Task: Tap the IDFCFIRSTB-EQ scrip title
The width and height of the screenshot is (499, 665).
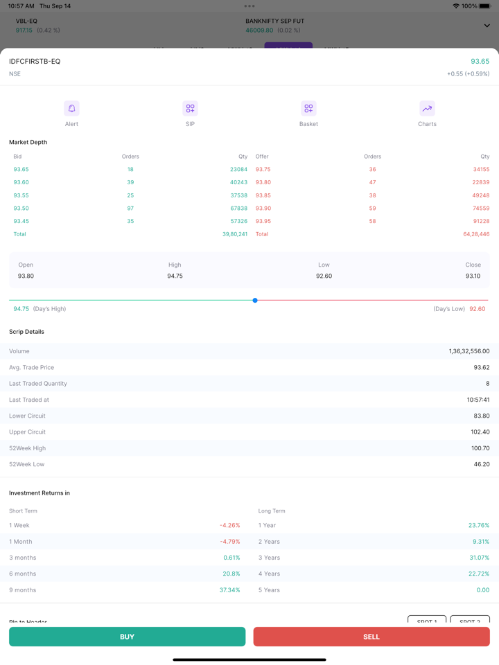Action: [35, 62]
